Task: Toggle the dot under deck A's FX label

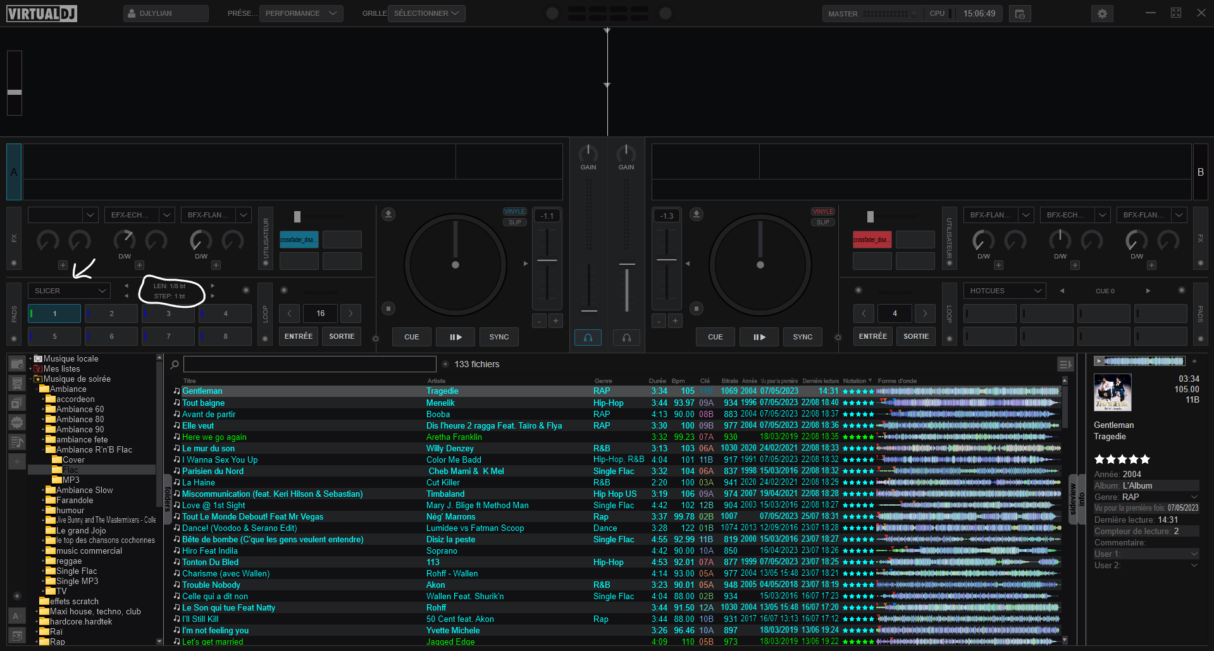Action: (14, 263)
